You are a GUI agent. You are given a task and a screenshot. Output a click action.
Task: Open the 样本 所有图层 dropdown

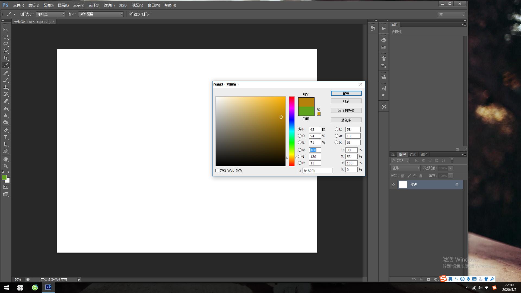click(x=101, y=14)
